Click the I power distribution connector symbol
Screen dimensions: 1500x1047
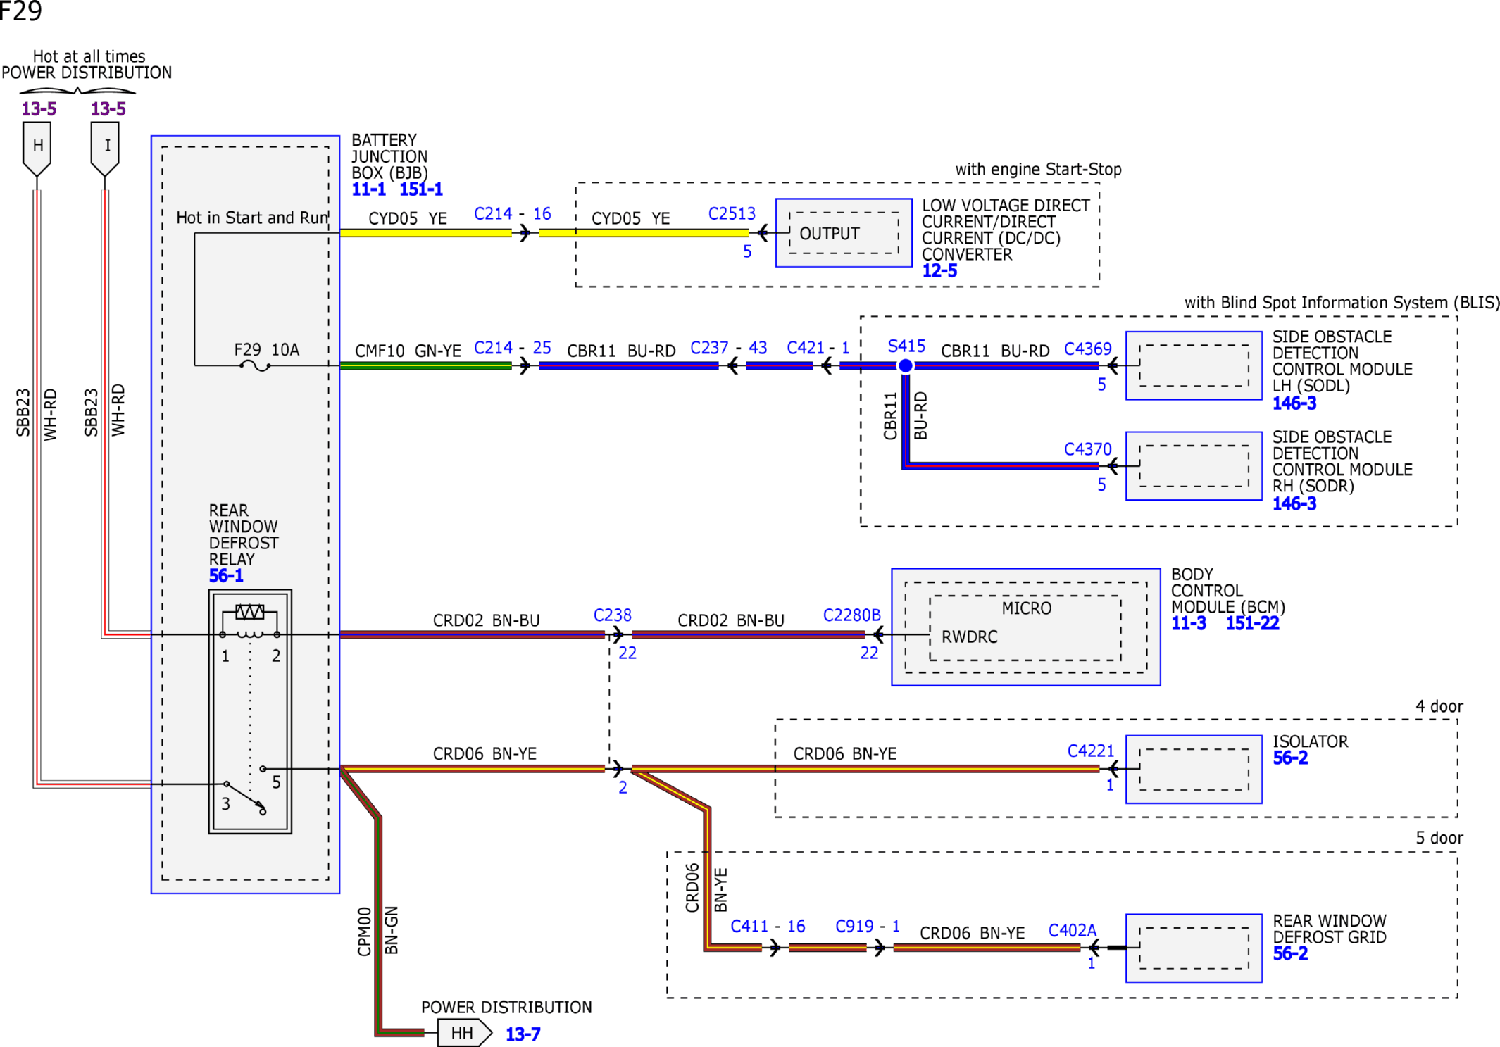105,149
